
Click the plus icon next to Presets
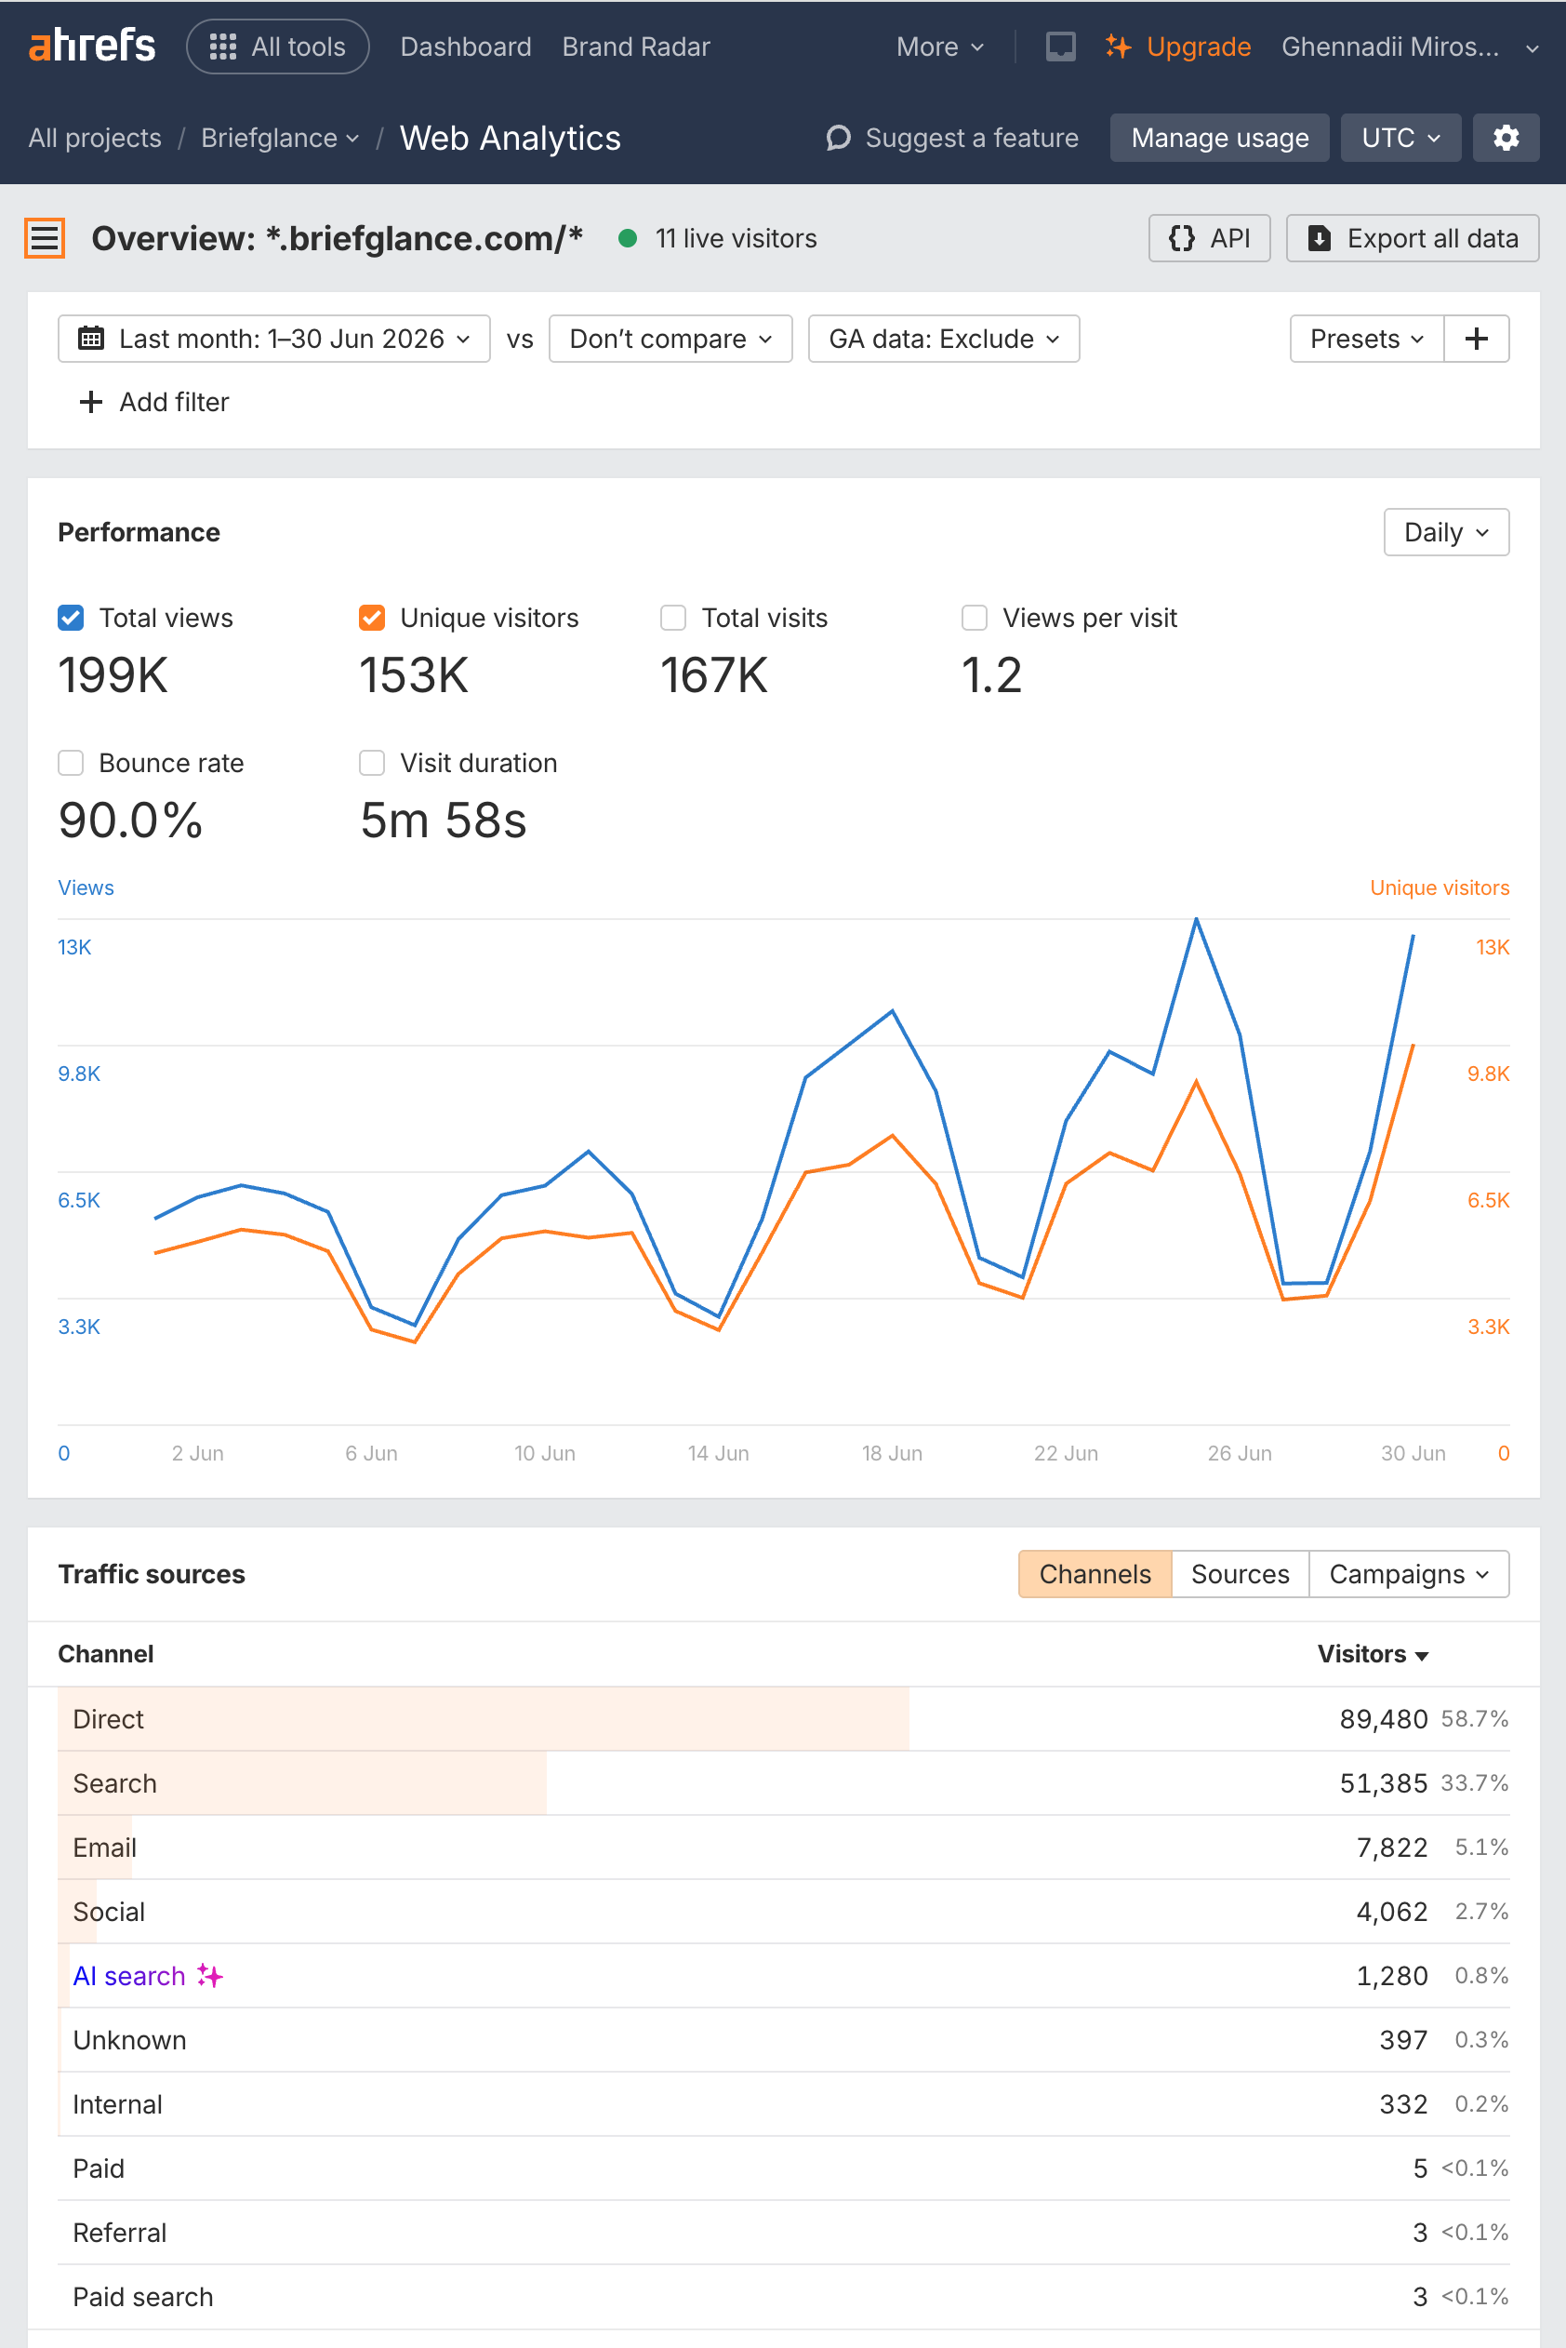pos(1476,339)
